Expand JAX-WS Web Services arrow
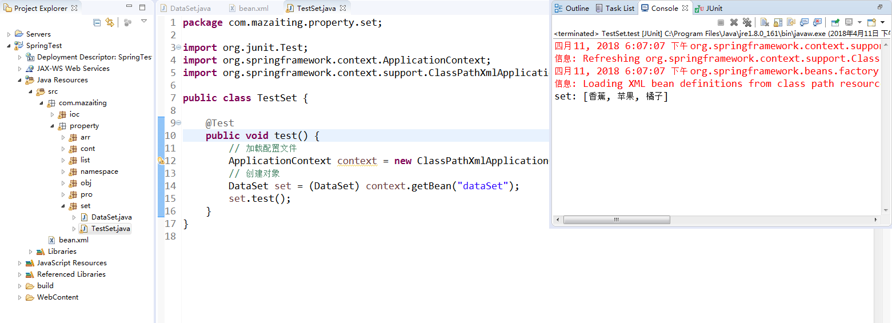The width and height of the screenshot is (892, 323). 20,69
